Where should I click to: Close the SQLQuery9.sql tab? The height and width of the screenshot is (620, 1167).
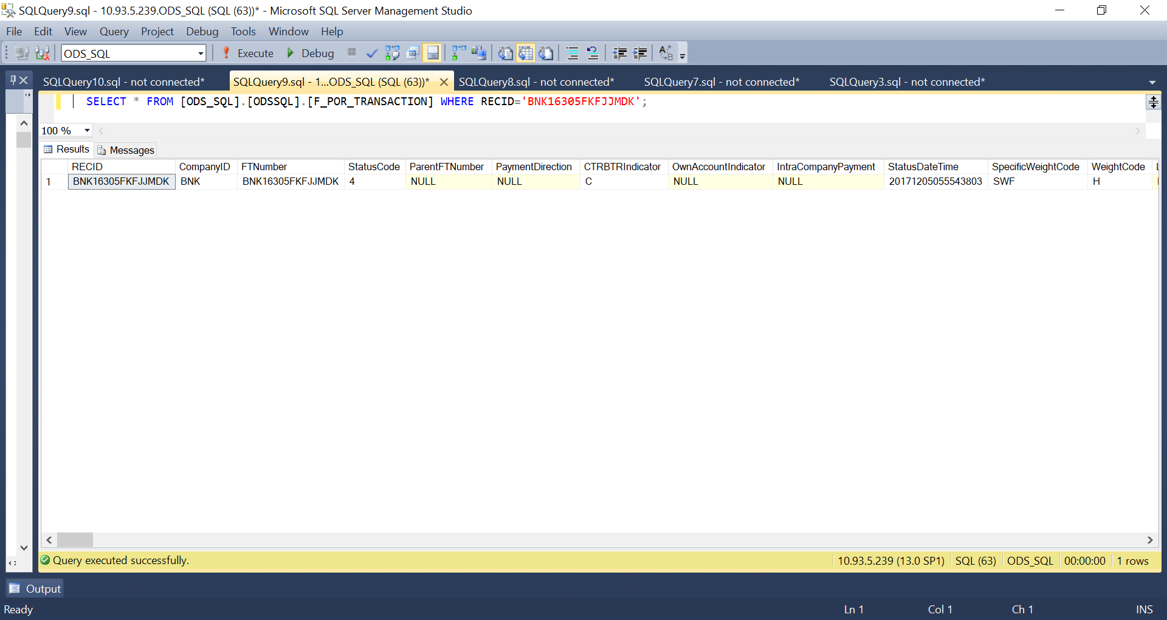pyautogui.click(x=444, y=81)
